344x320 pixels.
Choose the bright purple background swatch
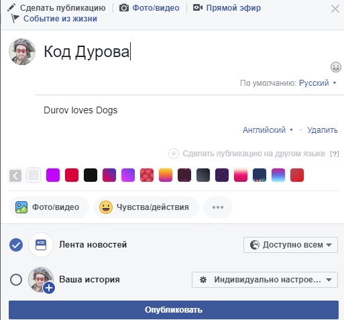point(53,175)
